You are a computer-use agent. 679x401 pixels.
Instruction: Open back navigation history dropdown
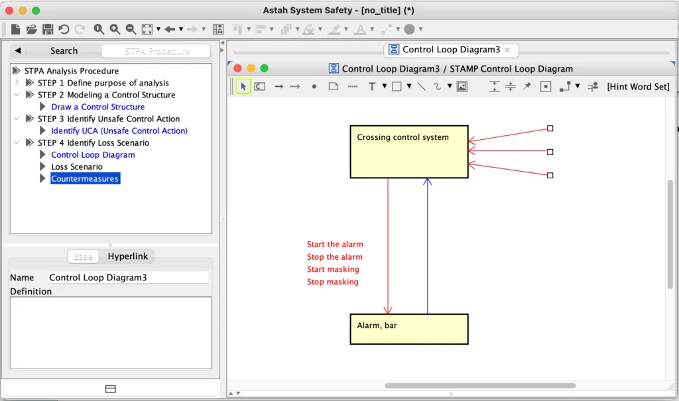click(181, 29)
